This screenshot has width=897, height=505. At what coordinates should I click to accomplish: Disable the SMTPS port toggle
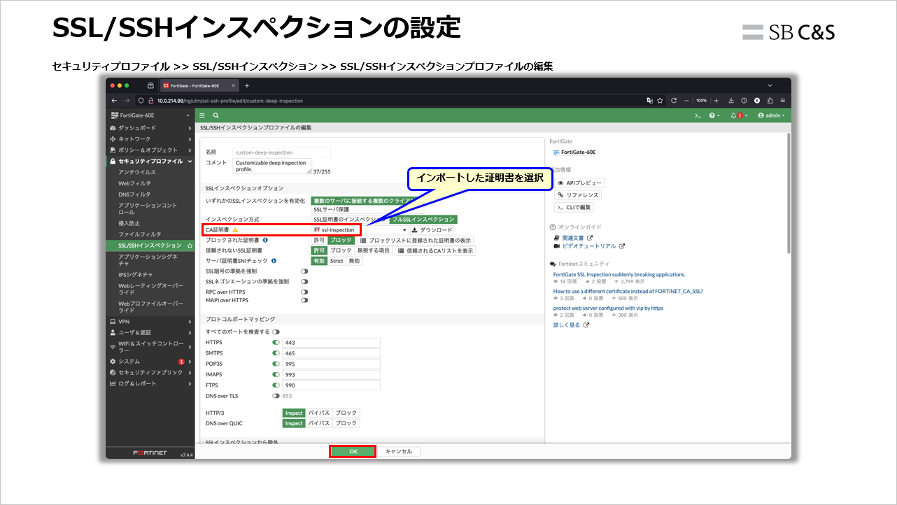(x=276, y=353)
